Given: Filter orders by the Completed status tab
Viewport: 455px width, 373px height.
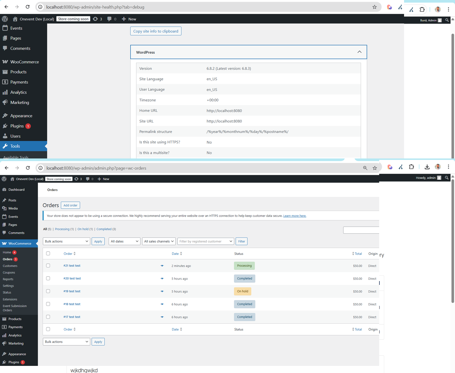Looking at the screenshot, I should [104, 229].
